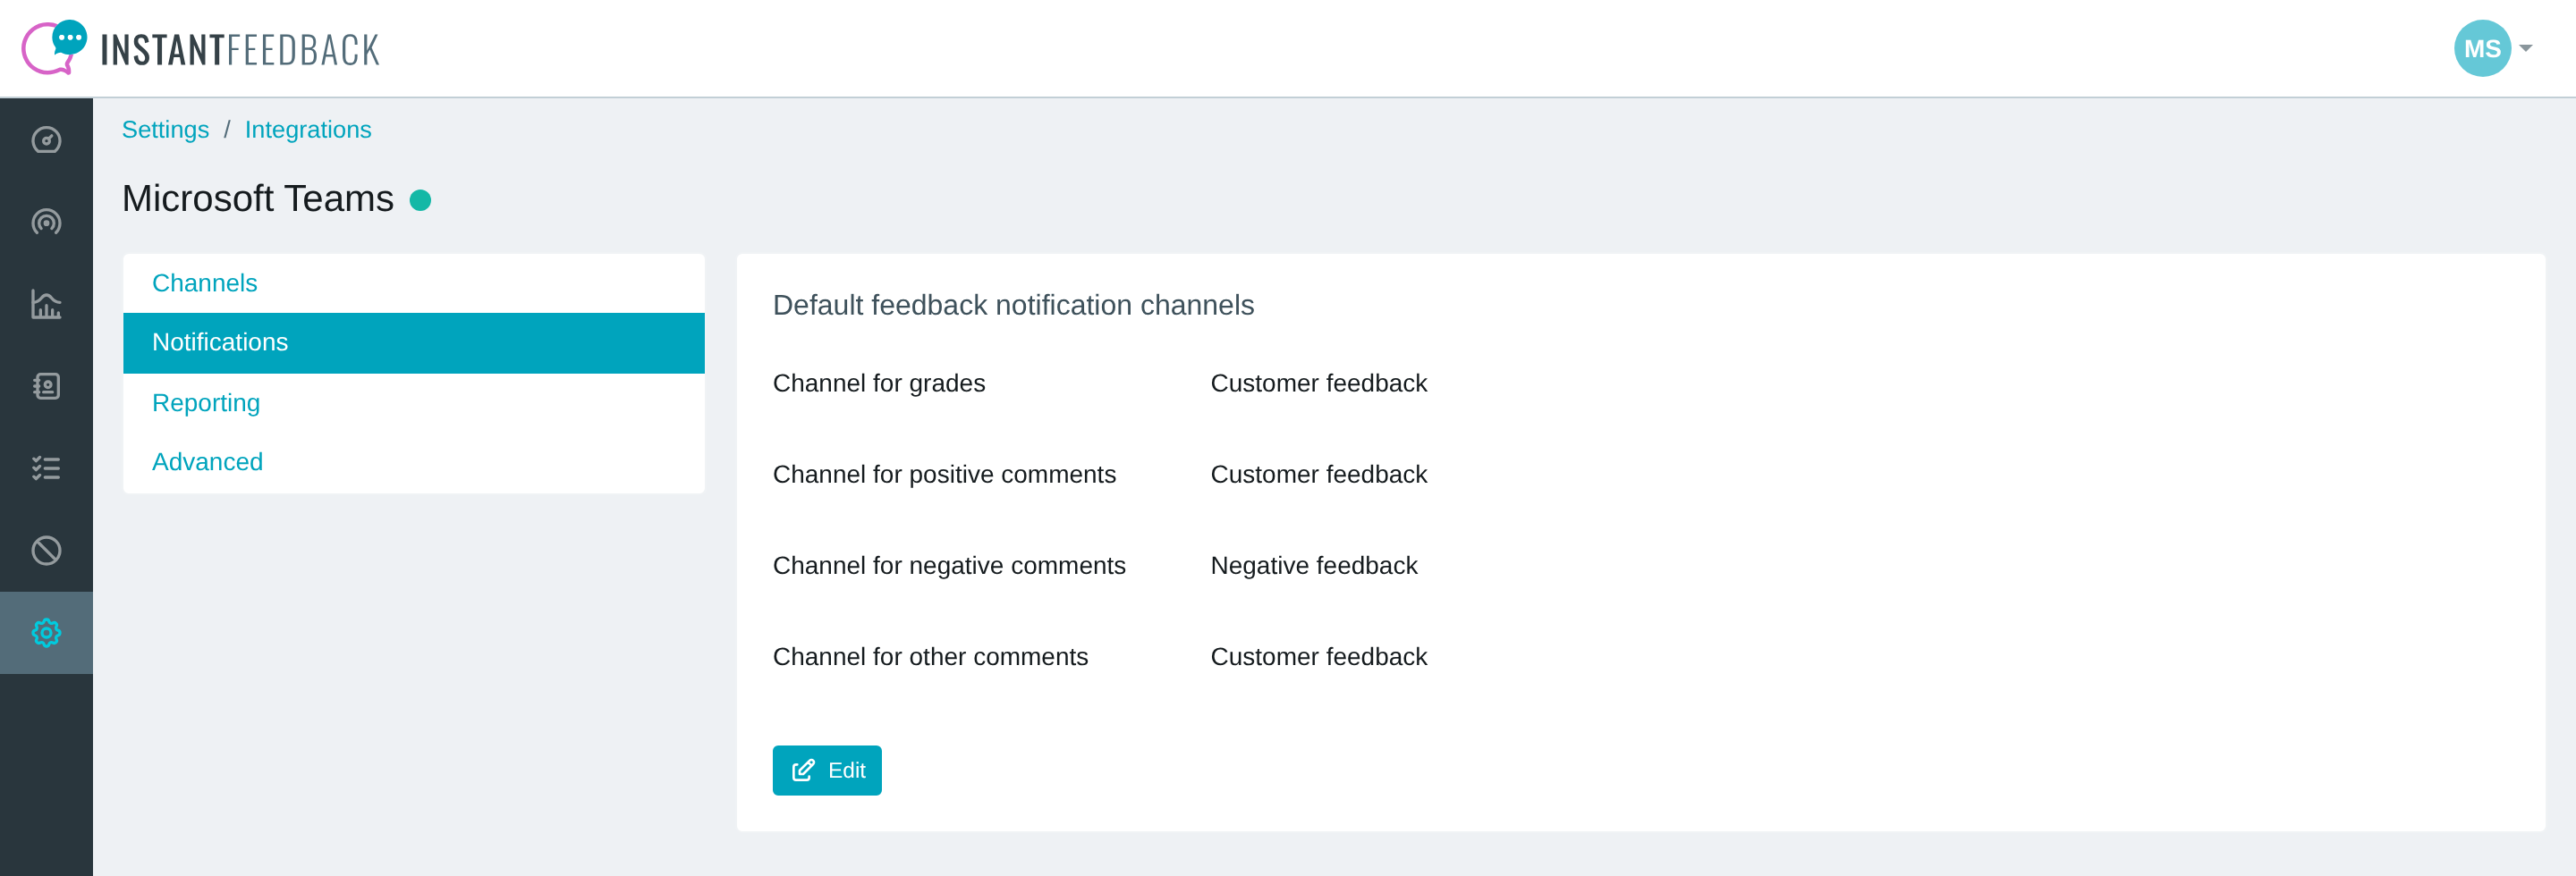This screenshot has height=876, width=2576.
Task: Switch to the Channels tab
Action: point(414,282)
